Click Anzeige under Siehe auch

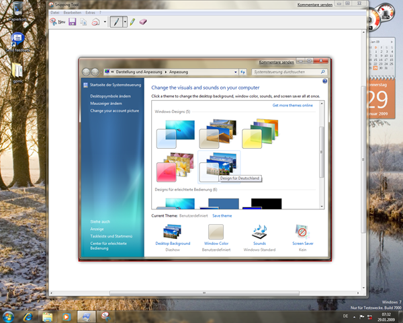click(x=97, y=229)
